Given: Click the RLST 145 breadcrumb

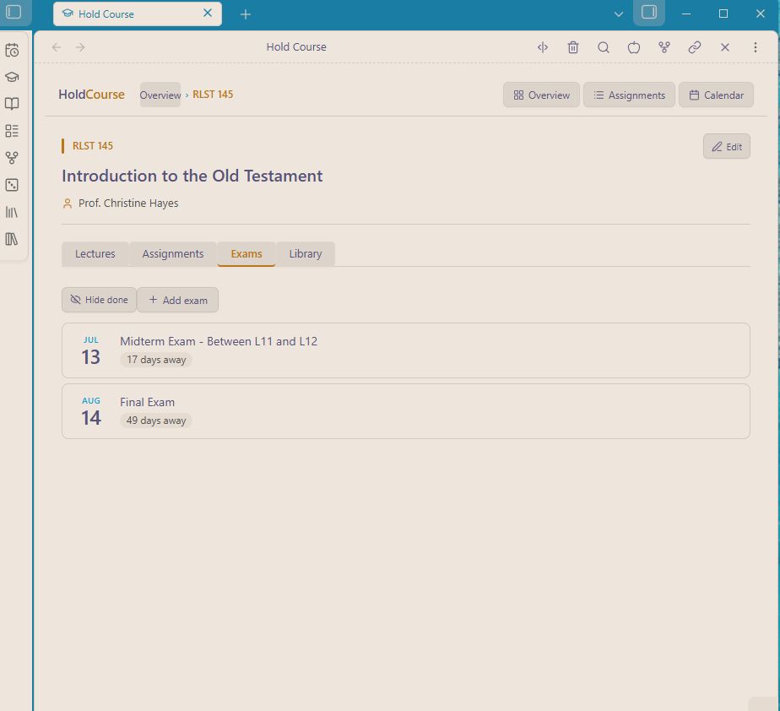Looking at the screenshot, I should pyautogui.click(x=213, y=95).
